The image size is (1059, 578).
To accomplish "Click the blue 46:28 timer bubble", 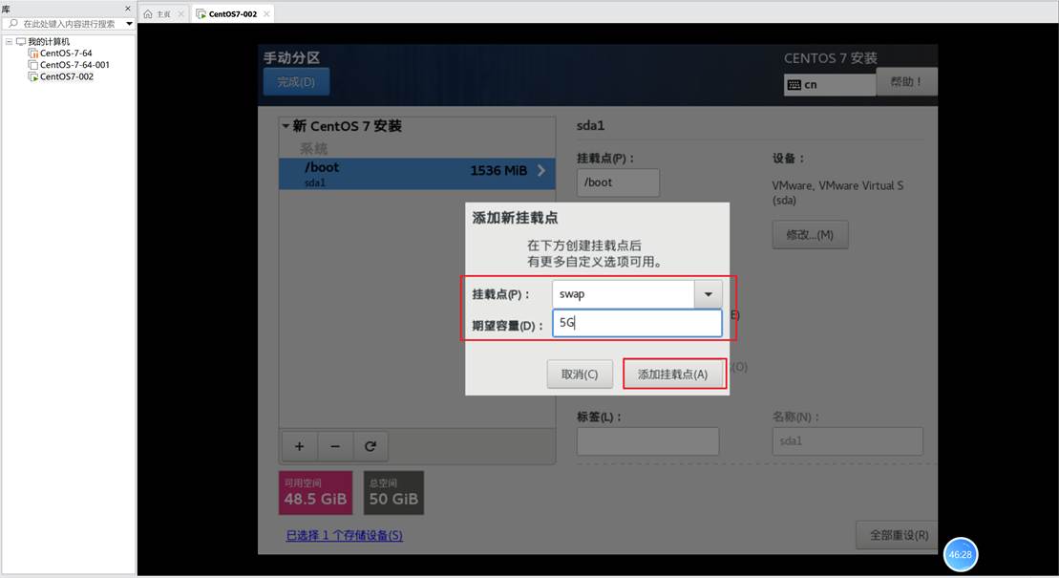I will pos(961,554).
